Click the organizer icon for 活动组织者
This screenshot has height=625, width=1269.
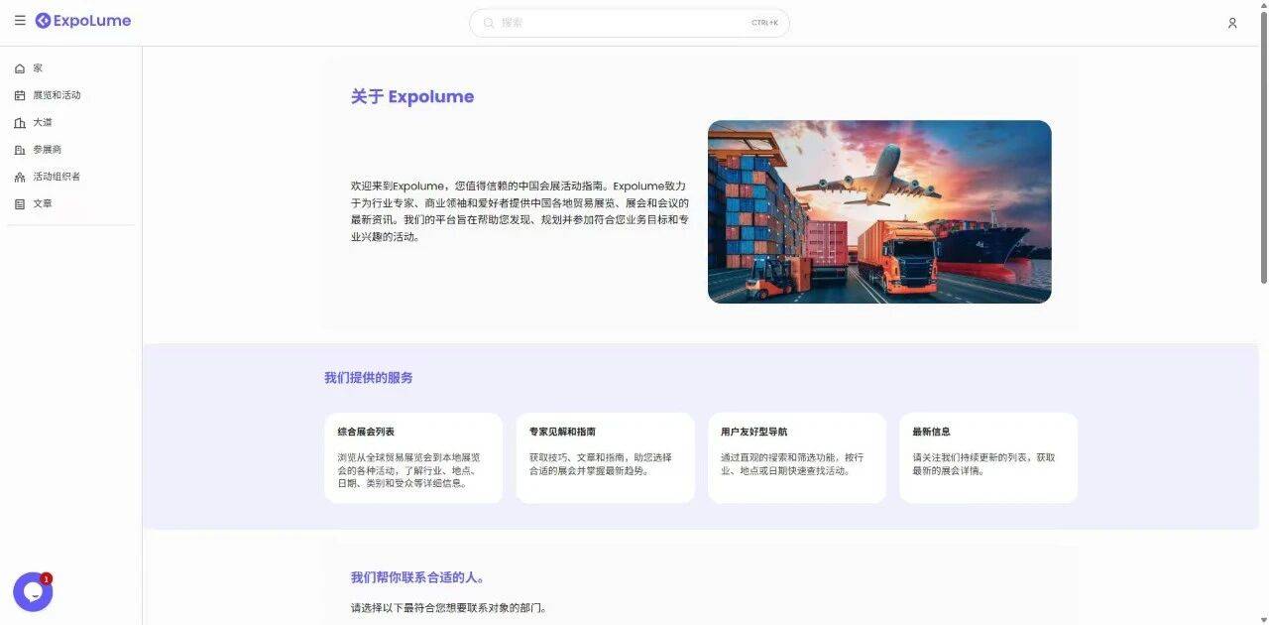pyautogui.click(x=20, y=178)
